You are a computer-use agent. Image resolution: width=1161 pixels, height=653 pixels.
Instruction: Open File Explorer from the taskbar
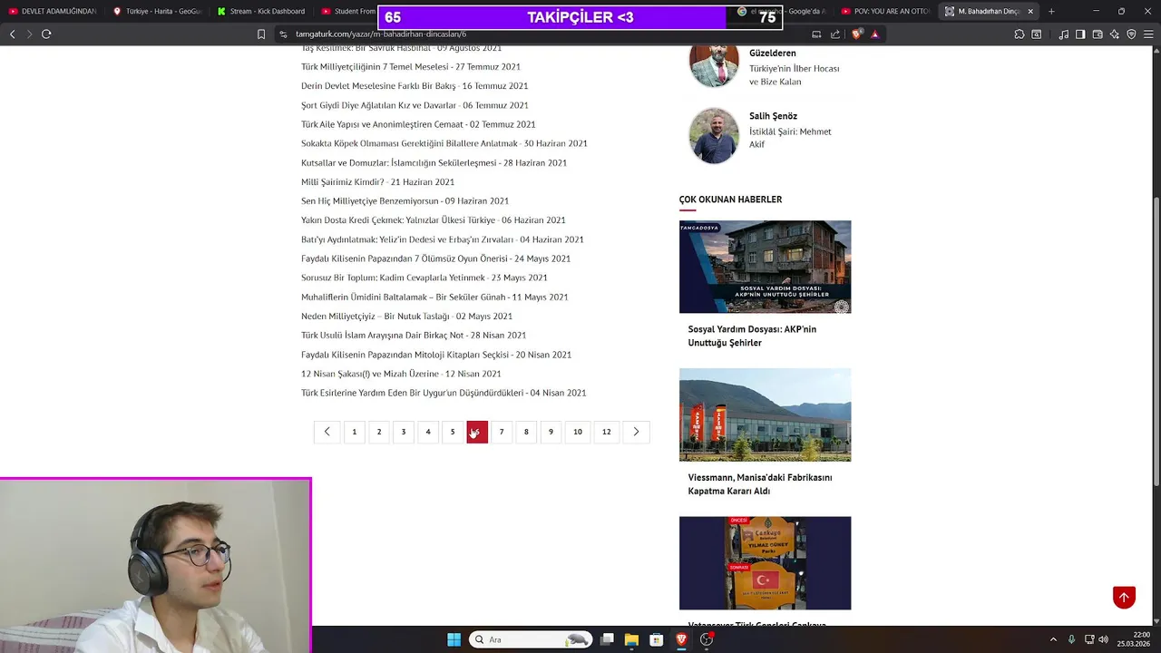point(631,639)
